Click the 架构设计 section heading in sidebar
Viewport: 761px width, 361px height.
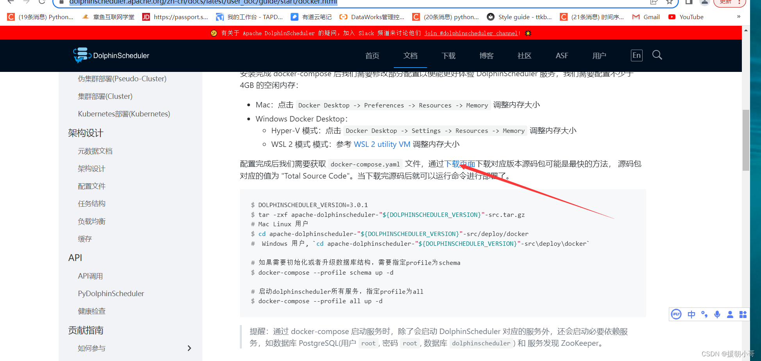(86, 133)
